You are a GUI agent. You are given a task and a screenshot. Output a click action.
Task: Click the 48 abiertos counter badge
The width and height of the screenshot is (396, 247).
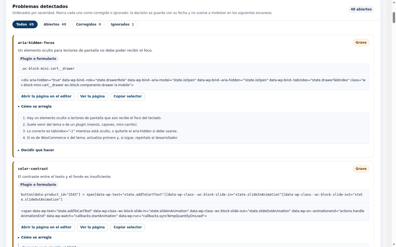pyautogui.click(x=361, y=9)
